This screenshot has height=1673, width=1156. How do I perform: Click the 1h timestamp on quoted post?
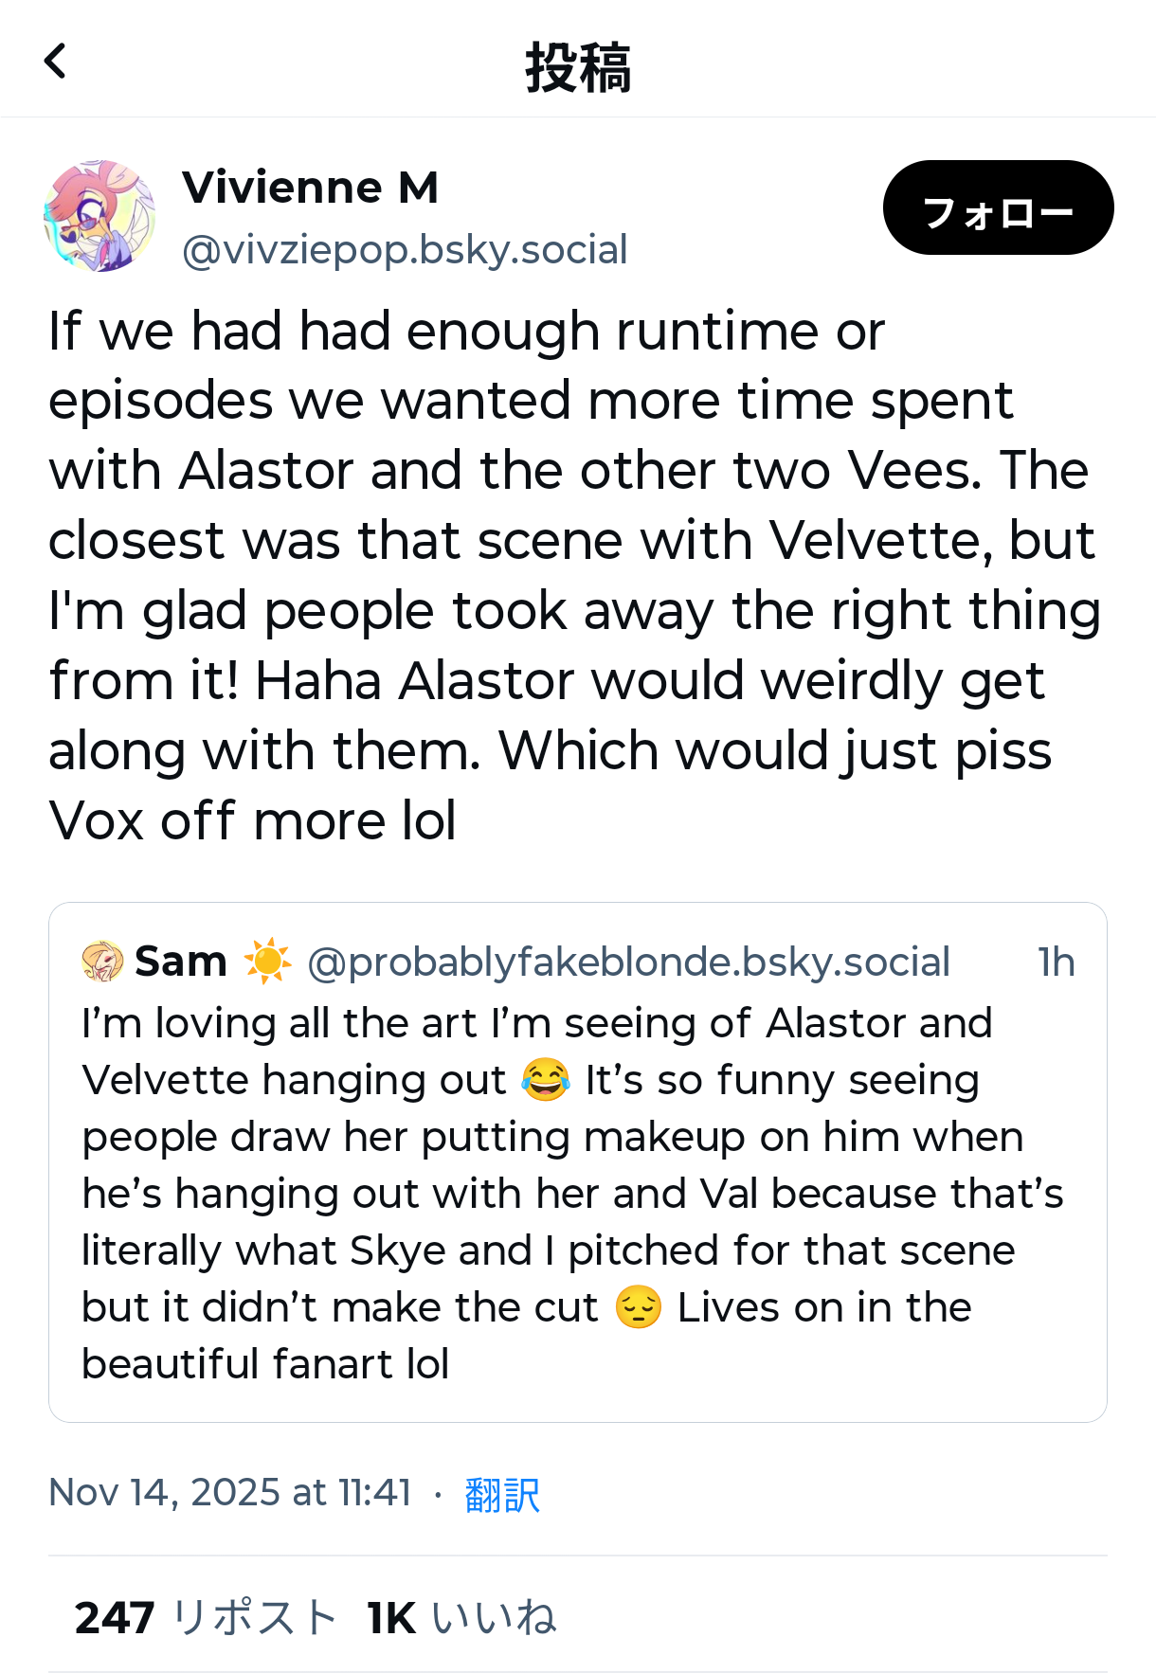(x=1056, y=962)
